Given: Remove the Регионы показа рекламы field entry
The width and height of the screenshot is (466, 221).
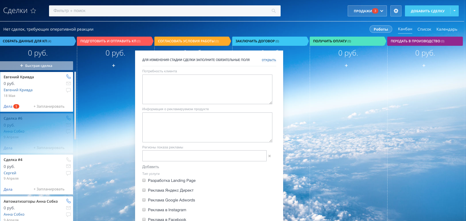Looking at the screenshot, I should click(x=270, y=156).
